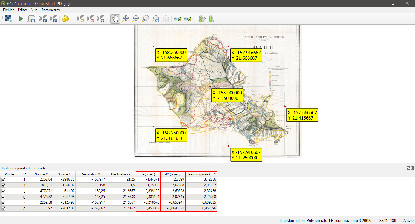Disable the Visible checkbox for point ID 2
The image size is (415, 224).
tap(3, 209)
